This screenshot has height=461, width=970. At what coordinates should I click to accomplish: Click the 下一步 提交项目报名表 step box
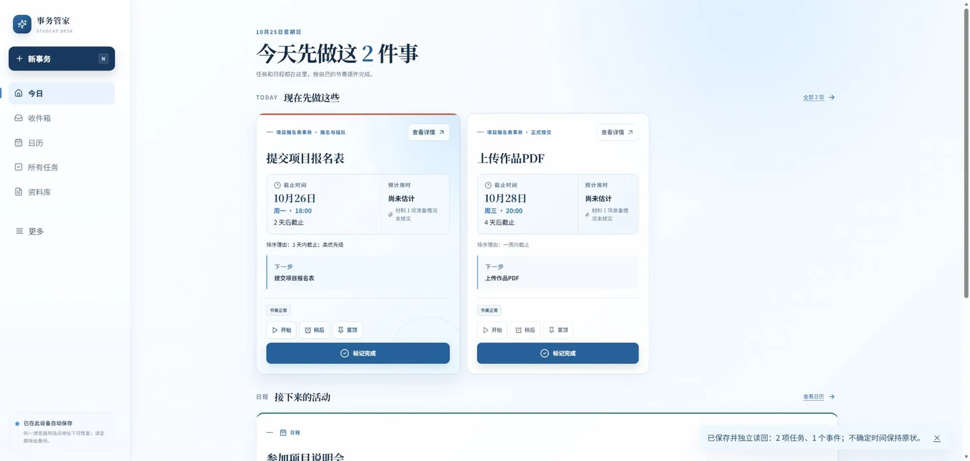click(x=358, y=272)
